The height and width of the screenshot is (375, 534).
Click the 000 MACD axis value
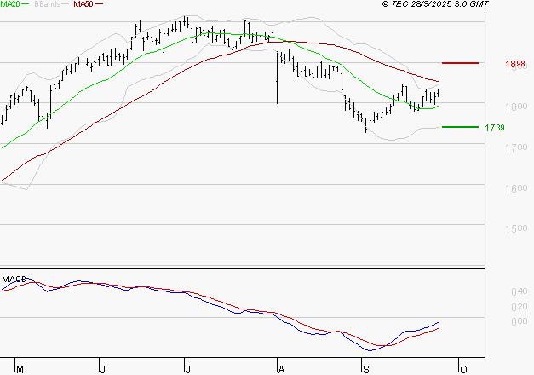click(520, 321)
